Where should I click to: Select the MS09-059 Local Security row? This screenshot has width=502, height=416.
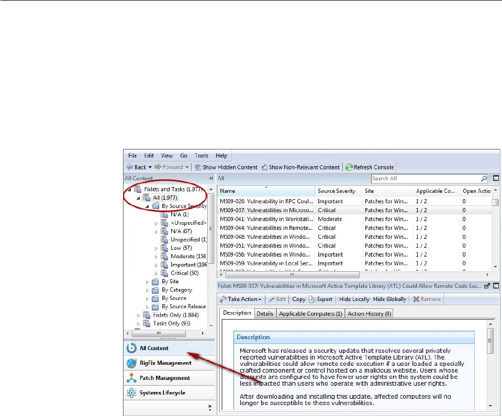[x=354, y=263]
